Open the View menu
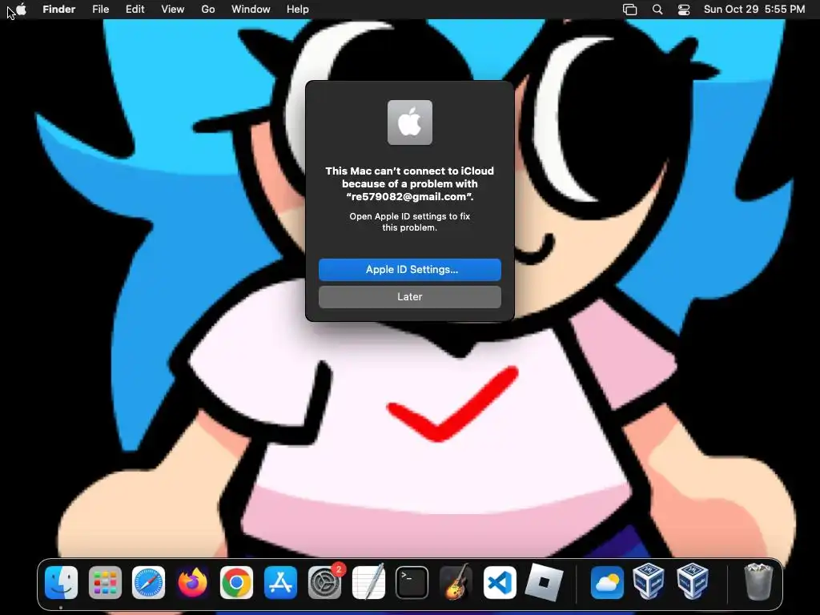The height and width of the screenshot is (615, 820). (x=173, y=10)
